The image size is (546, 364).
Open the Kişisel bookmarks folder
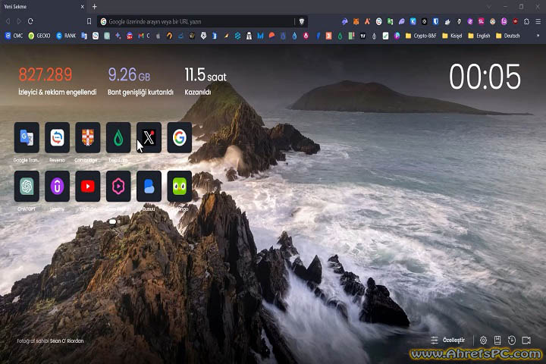pos(452,36)
